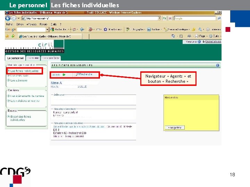
Task: Click the Saisie automatique toolbar button
Action: click(x=176, y=29)
